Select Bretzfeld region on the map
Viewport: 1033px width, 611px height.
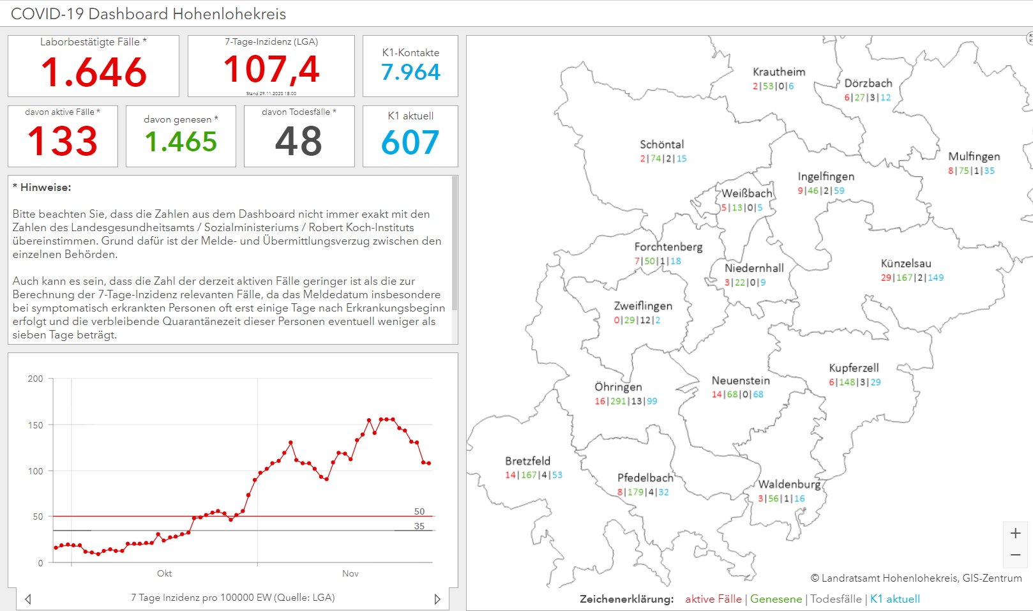click(527, 461)
